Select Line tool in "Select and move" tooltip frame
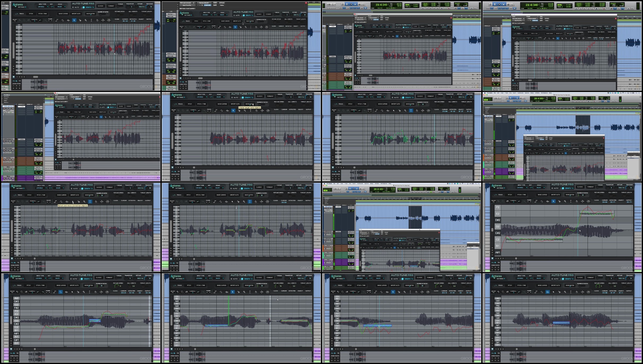The height and width of the screenshot is (364, 643). click(55, 201)
